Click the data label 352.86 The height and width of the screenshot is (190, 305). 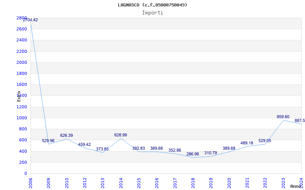pyautogui.click(x=175, y=150)
